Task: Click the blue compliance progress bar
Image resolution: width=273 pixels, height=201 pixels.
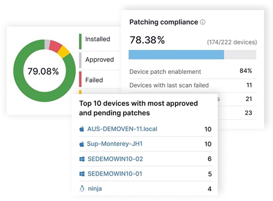Action: click(176, 54)
